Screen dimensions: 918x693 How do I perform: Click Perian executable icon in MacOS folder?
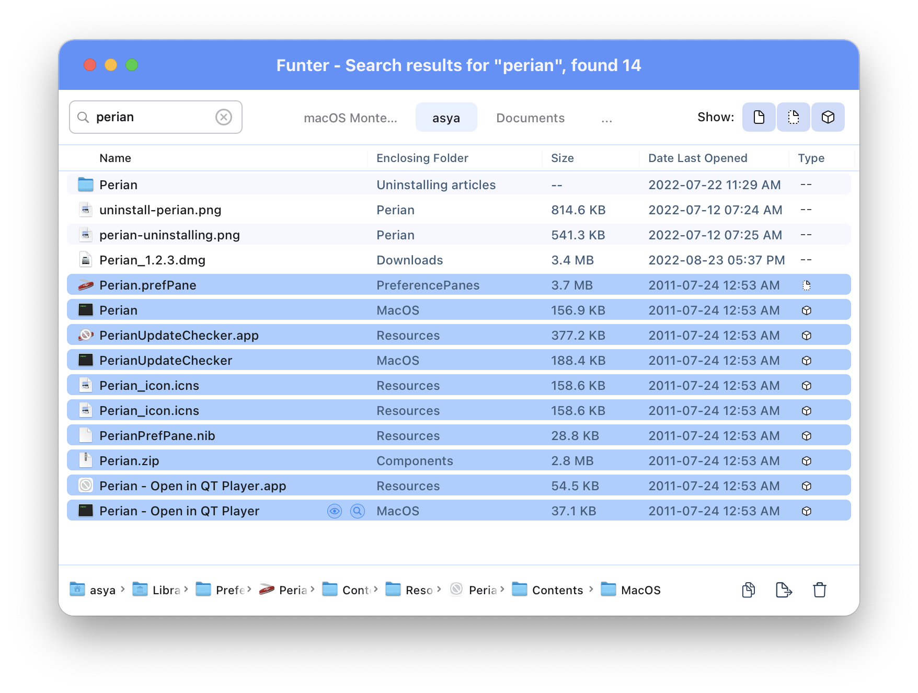(86, 310)
